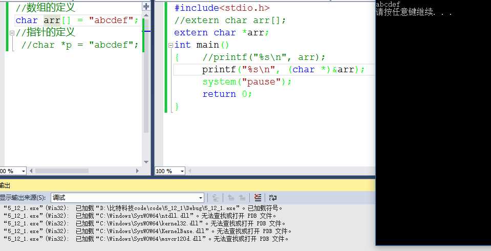491x251 pixels.
Task: Click the system("pause"); line
Action: click(x=247, y=82)
